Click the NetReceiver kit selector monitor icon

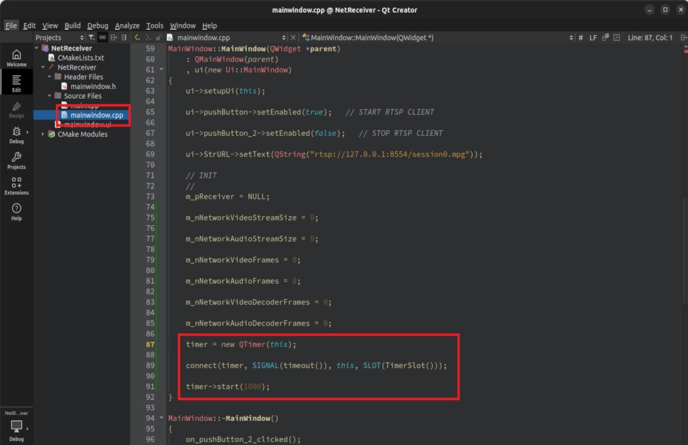pos(16,425)
